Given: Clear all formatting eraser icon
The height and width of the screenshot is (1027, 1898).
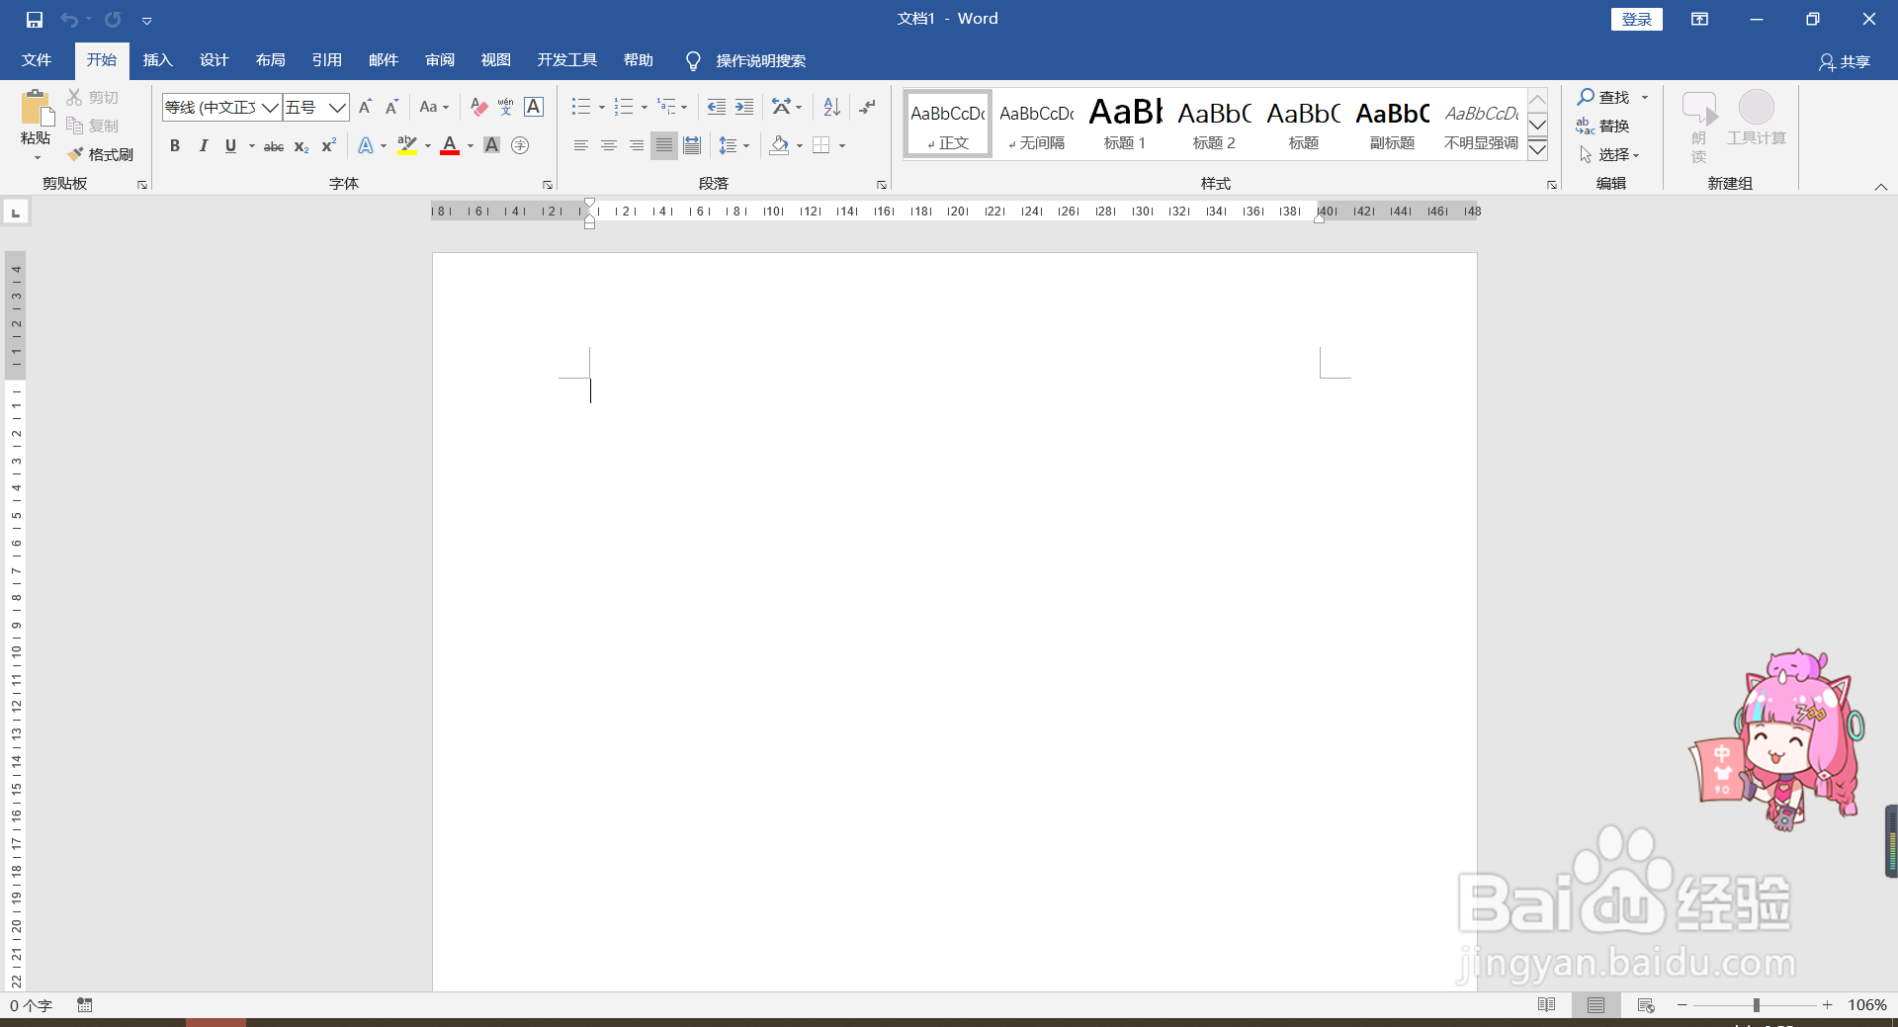Looking at the screenshot, I should click(479, 107).
